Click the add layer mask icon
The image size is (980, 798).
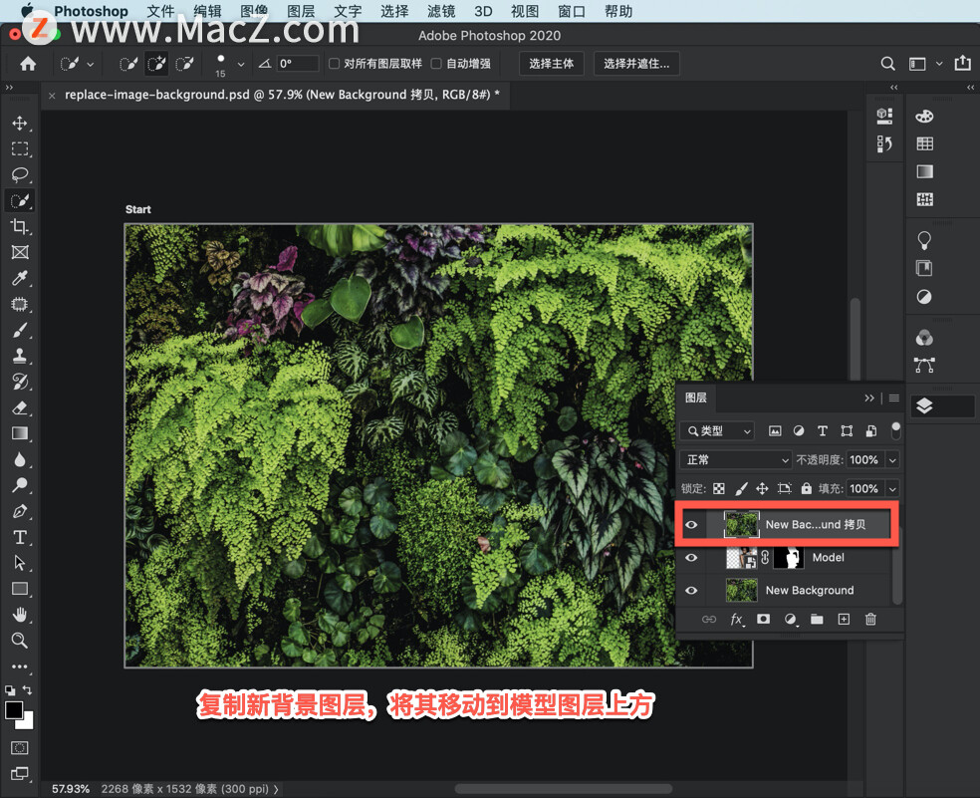pos(763,620)
